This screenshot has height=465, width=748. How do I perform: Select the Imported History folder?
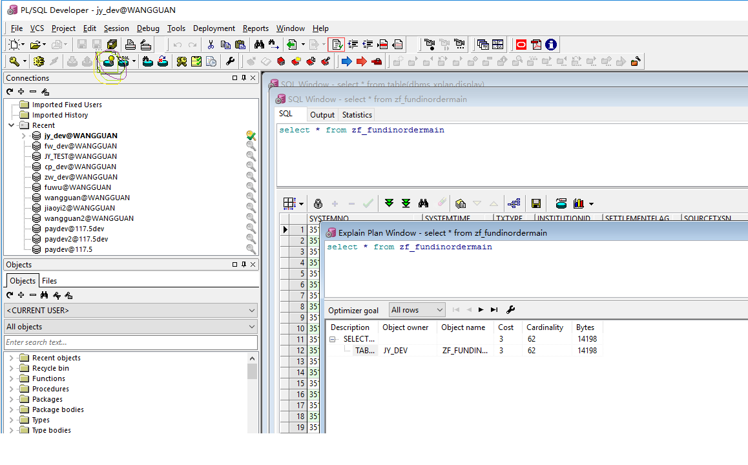(60, 115)
